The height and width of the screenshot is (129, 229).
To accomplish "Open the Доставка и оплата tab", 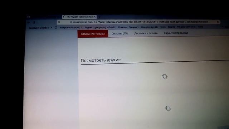I will [x=146, y=33].
